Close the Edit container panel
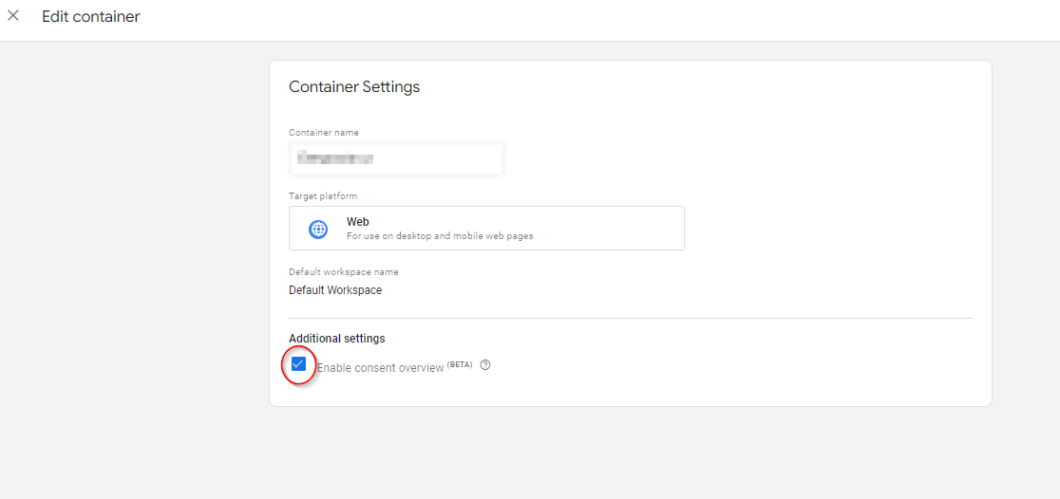The width and height of the screenshot is (1060, 499). pyautogui.click(x=13, y=16)
